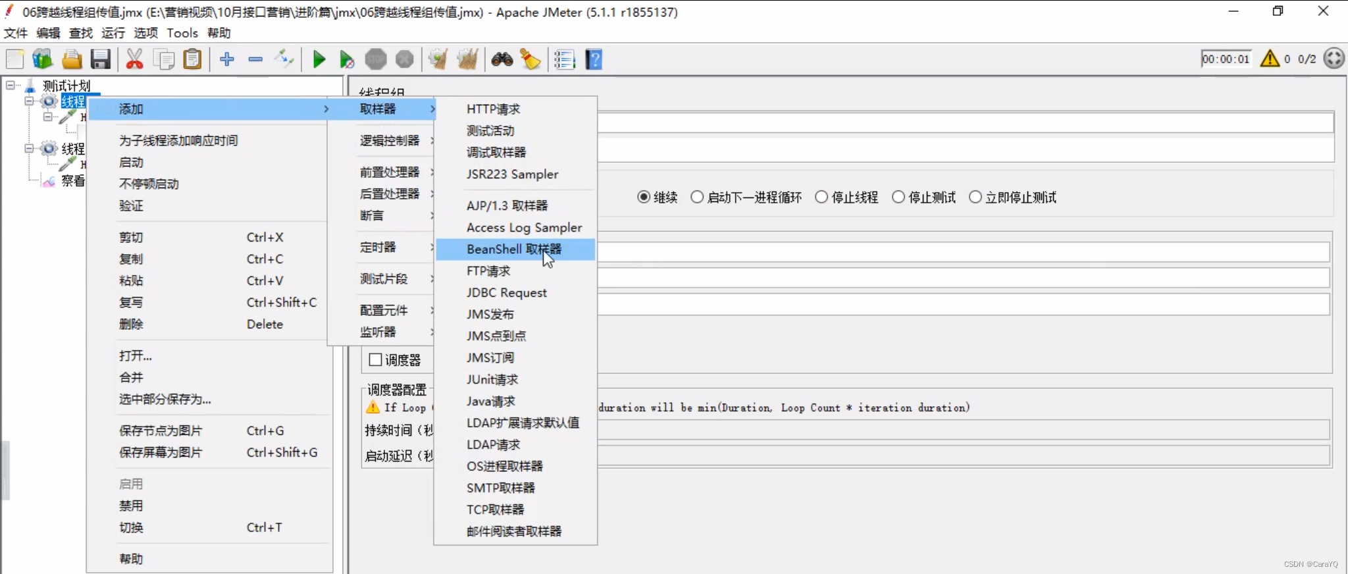Click the Reset Search brush icon

[531, 59]
